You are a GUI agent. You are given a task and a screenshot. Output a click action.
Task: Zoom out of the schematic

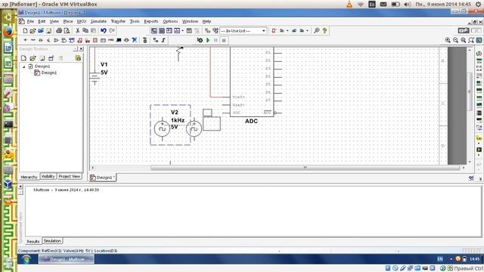[455, 40]
